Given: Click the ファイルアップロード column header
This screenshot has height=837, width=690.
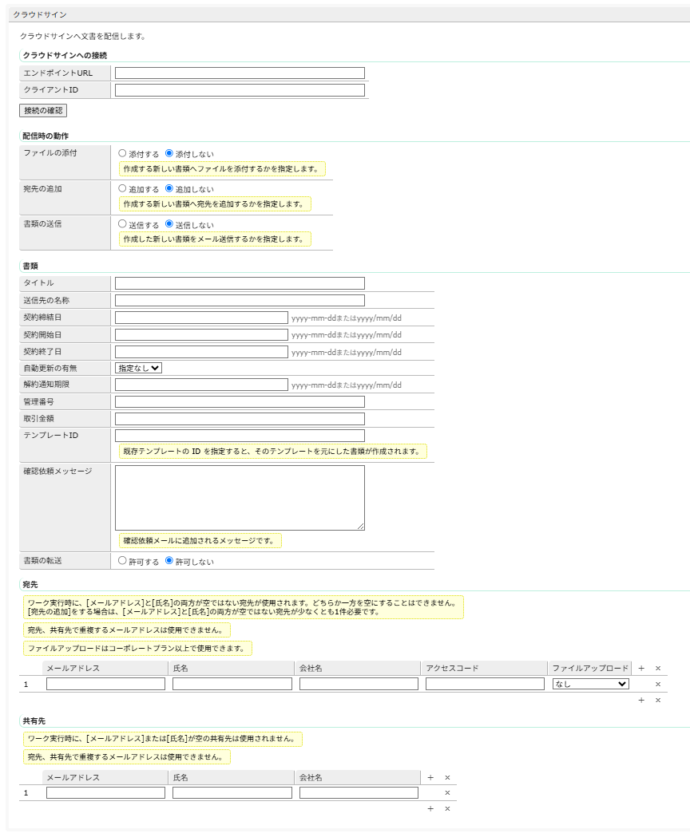Looking at the screenshot, I should tap(590, 669).
